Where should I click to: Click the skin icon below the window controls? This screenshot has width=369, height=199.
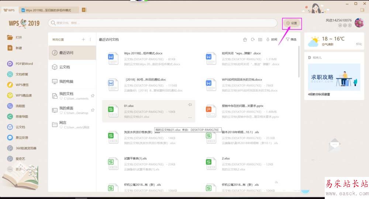click(x=362, y=10)
